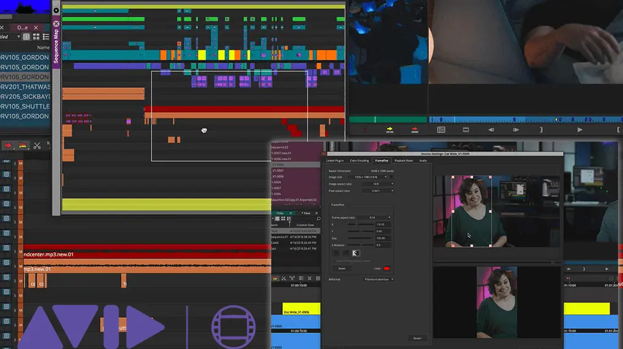Click the red Overwrite arrow button
This screenshot has height=349, width=623.
click(415, 129)
